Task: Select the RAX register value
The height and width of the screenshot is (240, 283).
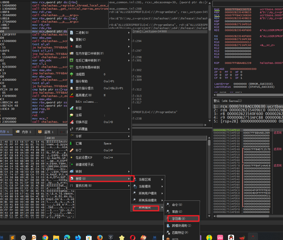Action: tap(238, 9)
